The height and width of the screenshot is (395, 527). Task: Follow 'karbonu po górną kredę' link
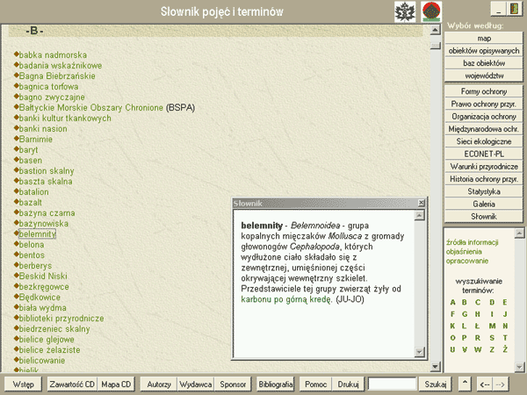(x=287, y=299)
